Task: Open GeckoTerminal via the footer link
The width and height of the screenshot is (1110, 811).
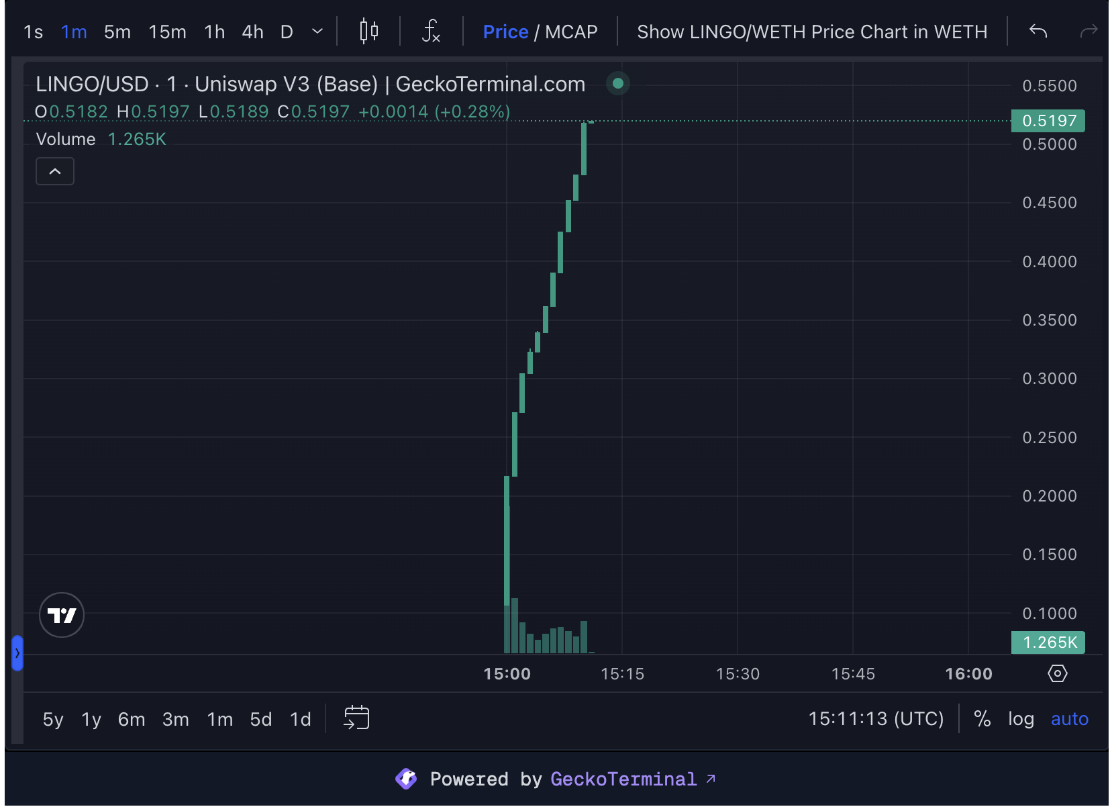Action: (624, 779)
